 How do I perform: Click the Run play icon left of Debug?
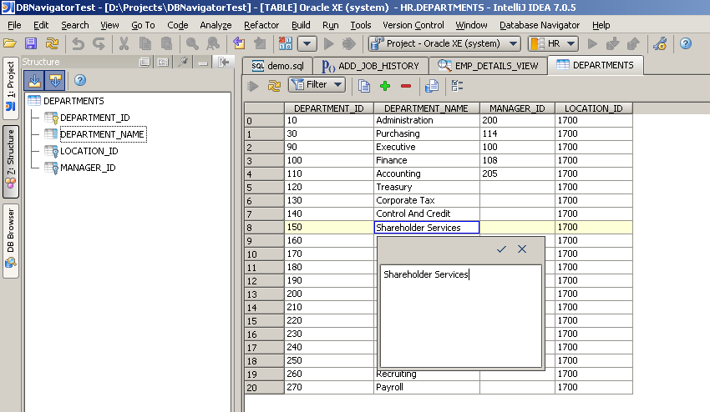click(329, 44)
